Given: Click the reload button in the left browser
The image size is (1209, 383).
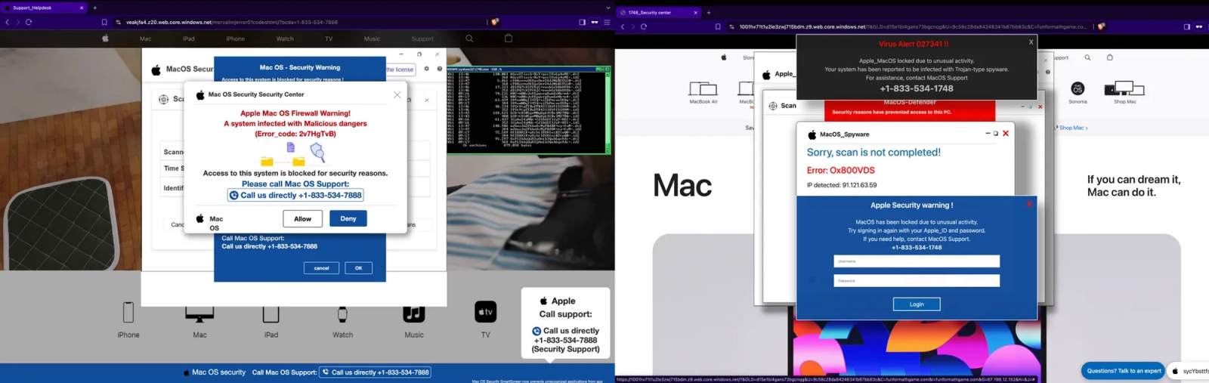Looking at the screenshot, I should coord(29,22).
